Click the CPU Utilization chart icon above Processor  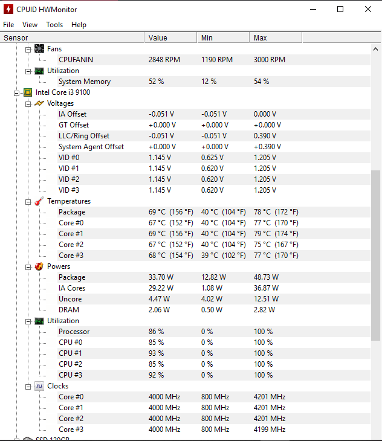pos(39,321)
